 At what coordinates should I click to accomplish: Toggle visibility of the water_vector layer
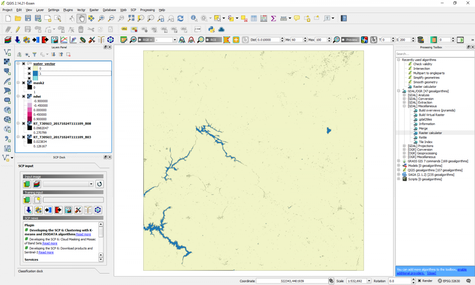point(24,64)
